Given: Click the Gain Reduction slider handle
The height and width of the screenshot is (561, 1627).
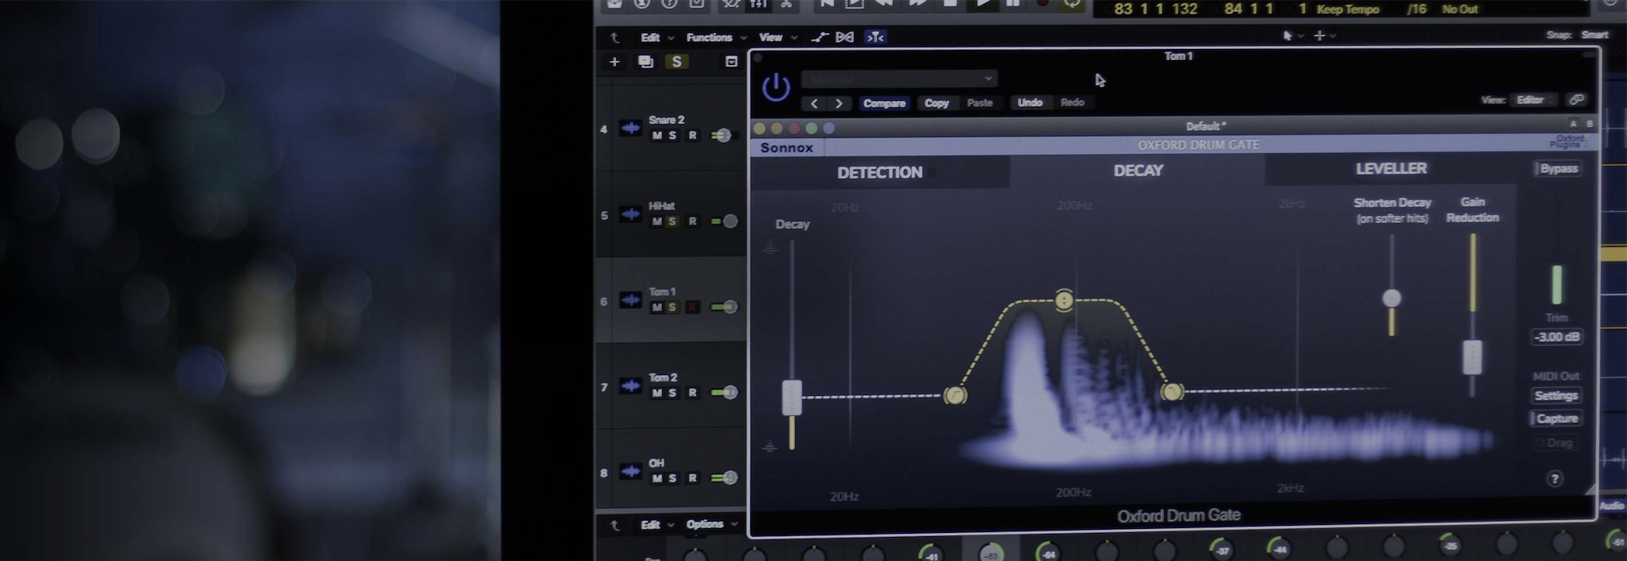Looking at the screenshot, I should 1472,357.
